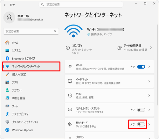This screenshot has height=139, width=159.
Task: Enable the モバイル ホットスポット toggle
Action: pyautogui.click(x=141, y=110)
